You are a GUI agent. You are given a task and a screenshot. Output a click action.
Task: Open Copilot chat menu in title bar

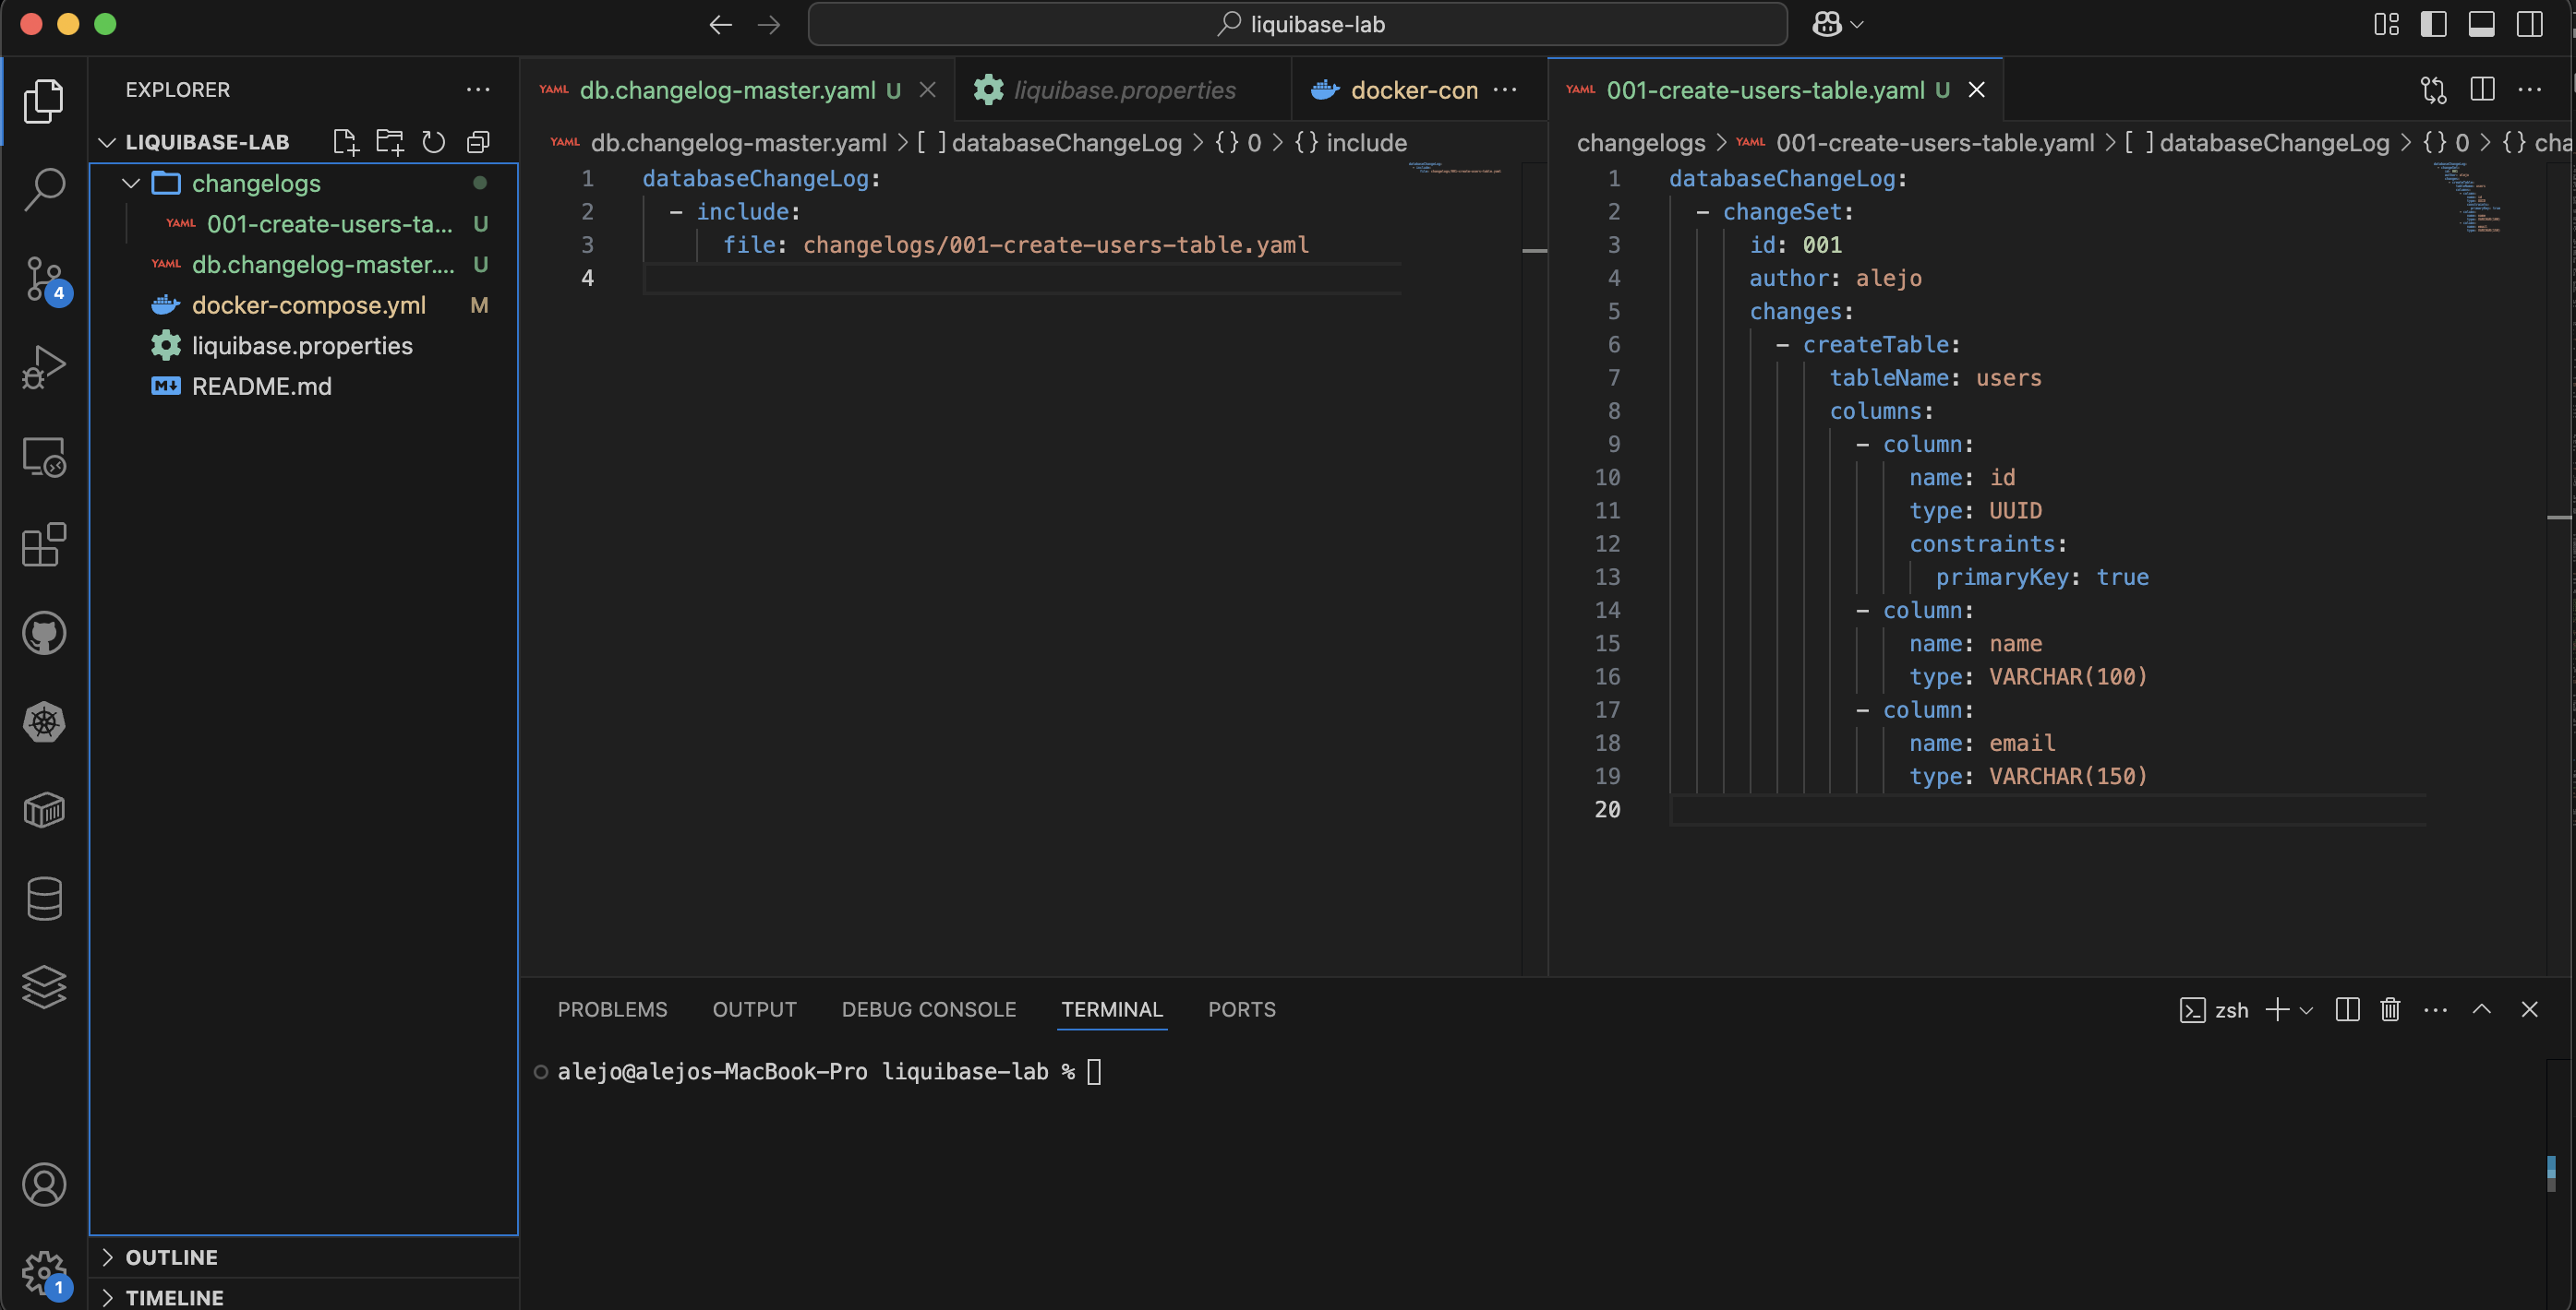click(1837, 24)
